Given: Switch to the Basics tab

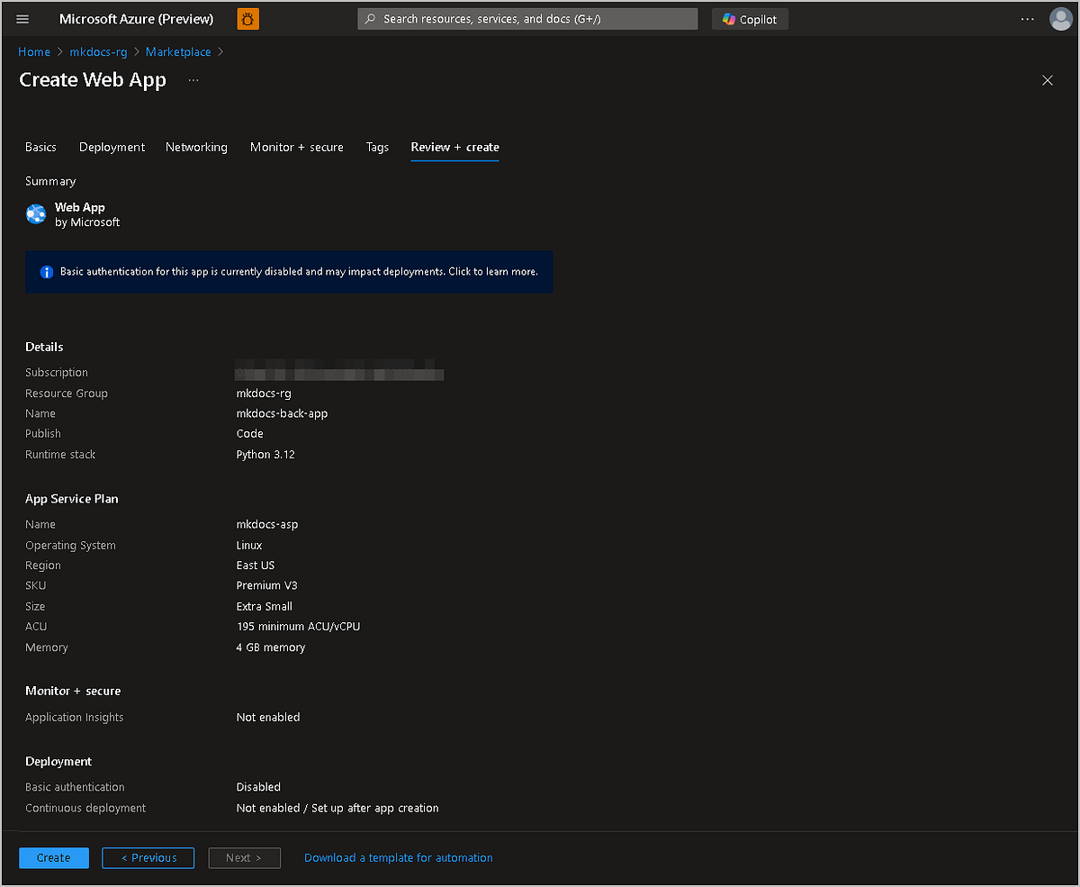Looking at the screenshot, I should point(40,147).
